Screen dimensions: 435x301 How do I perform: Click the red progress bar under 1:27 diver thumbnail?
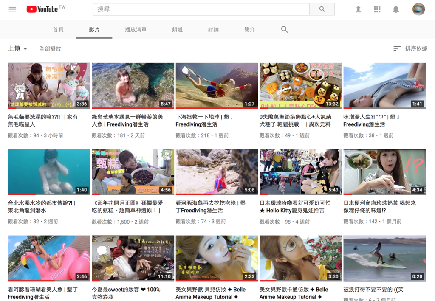[217, 108]
